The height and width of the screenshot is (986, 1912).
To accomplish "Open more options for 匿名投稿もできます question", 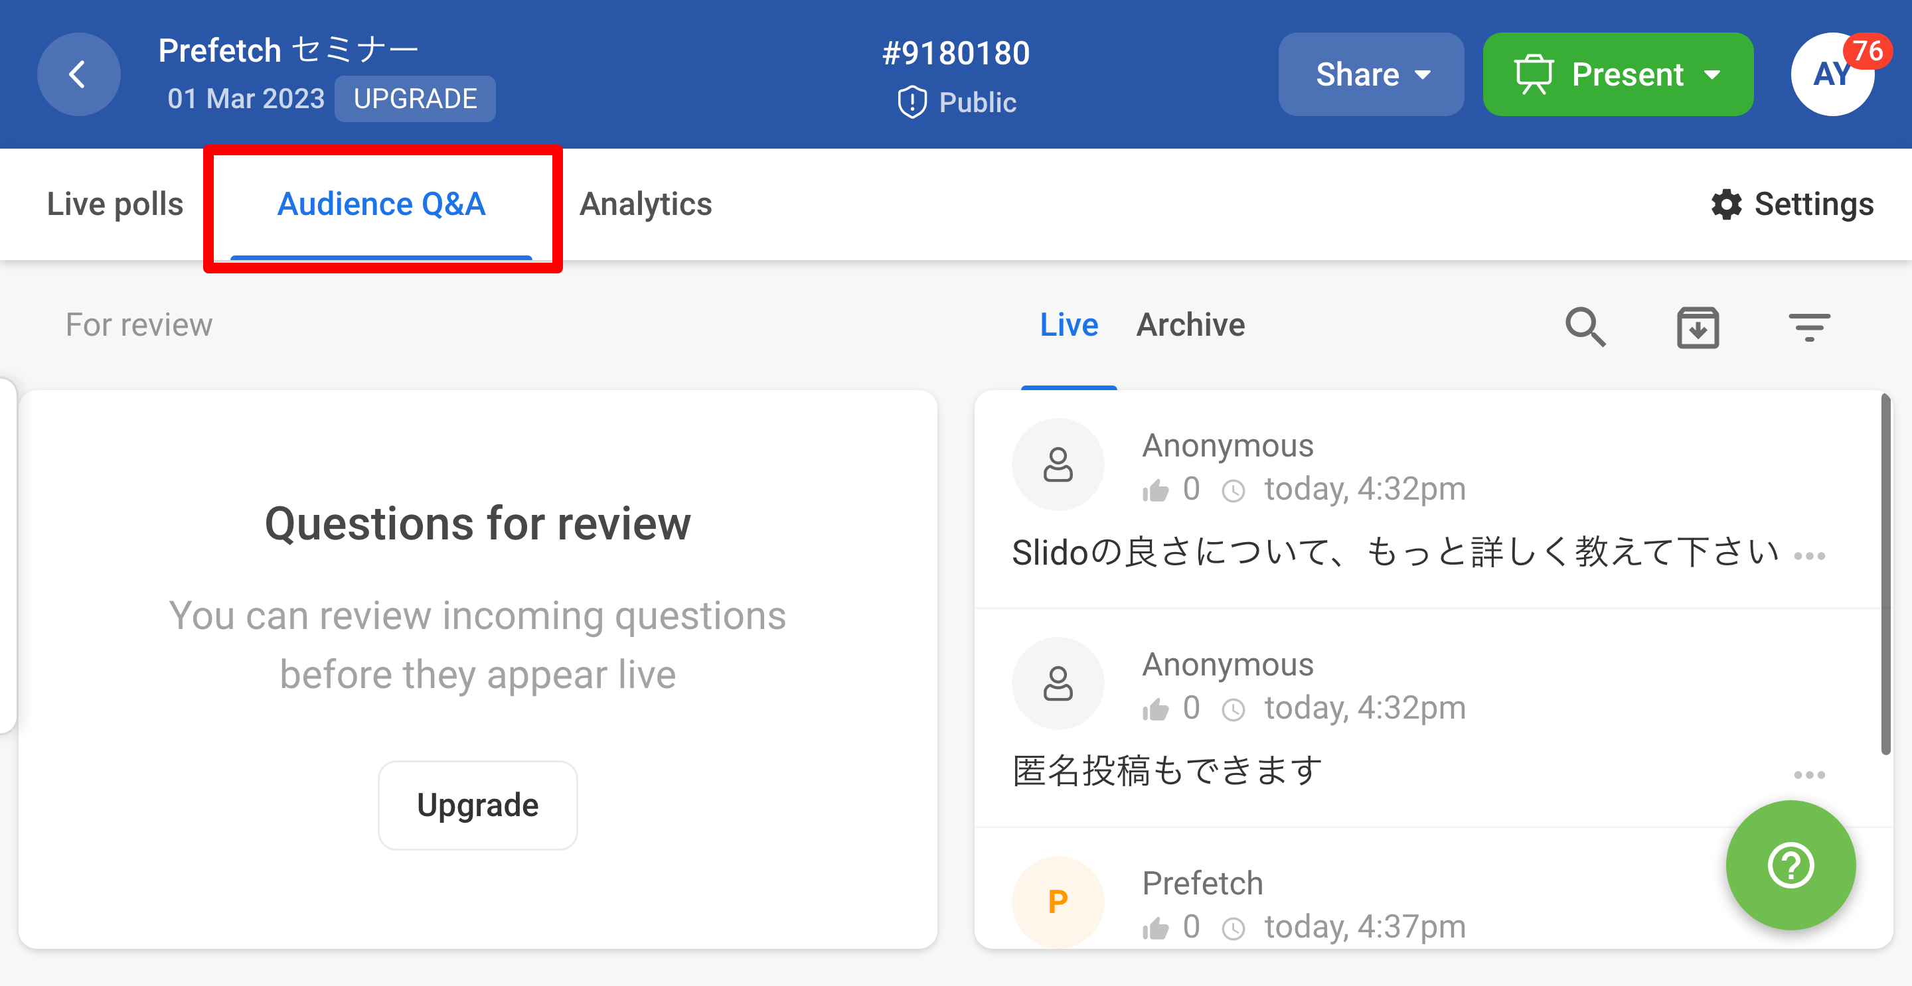I will coord(1809,774).
